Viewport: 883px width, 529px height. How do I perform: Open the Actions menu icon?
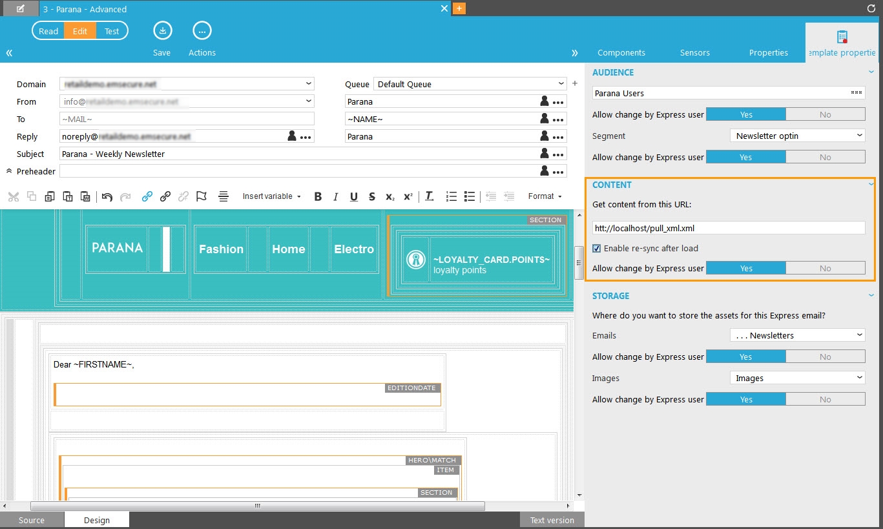click(x=202, y=31)
